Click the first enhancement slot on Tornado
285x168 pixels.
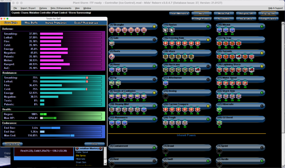point(219,56)
